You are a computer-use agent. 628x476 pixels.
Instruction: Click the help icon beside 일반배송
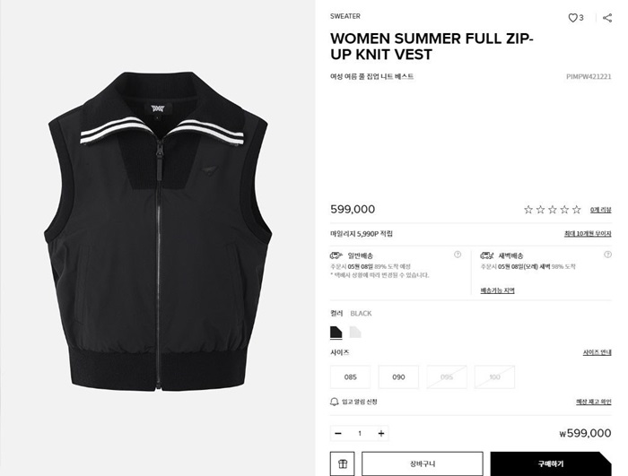458,255
